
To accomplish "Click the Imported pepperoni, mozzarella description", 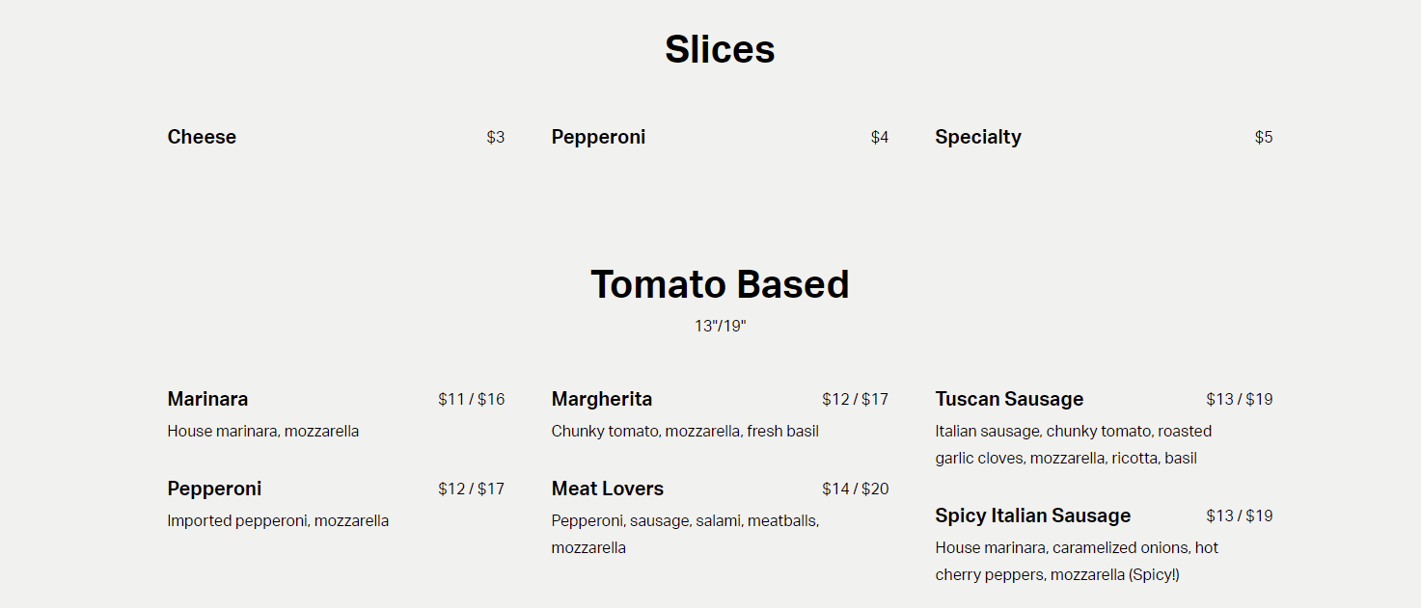I will pyautogui.click(x=278, y=520).
